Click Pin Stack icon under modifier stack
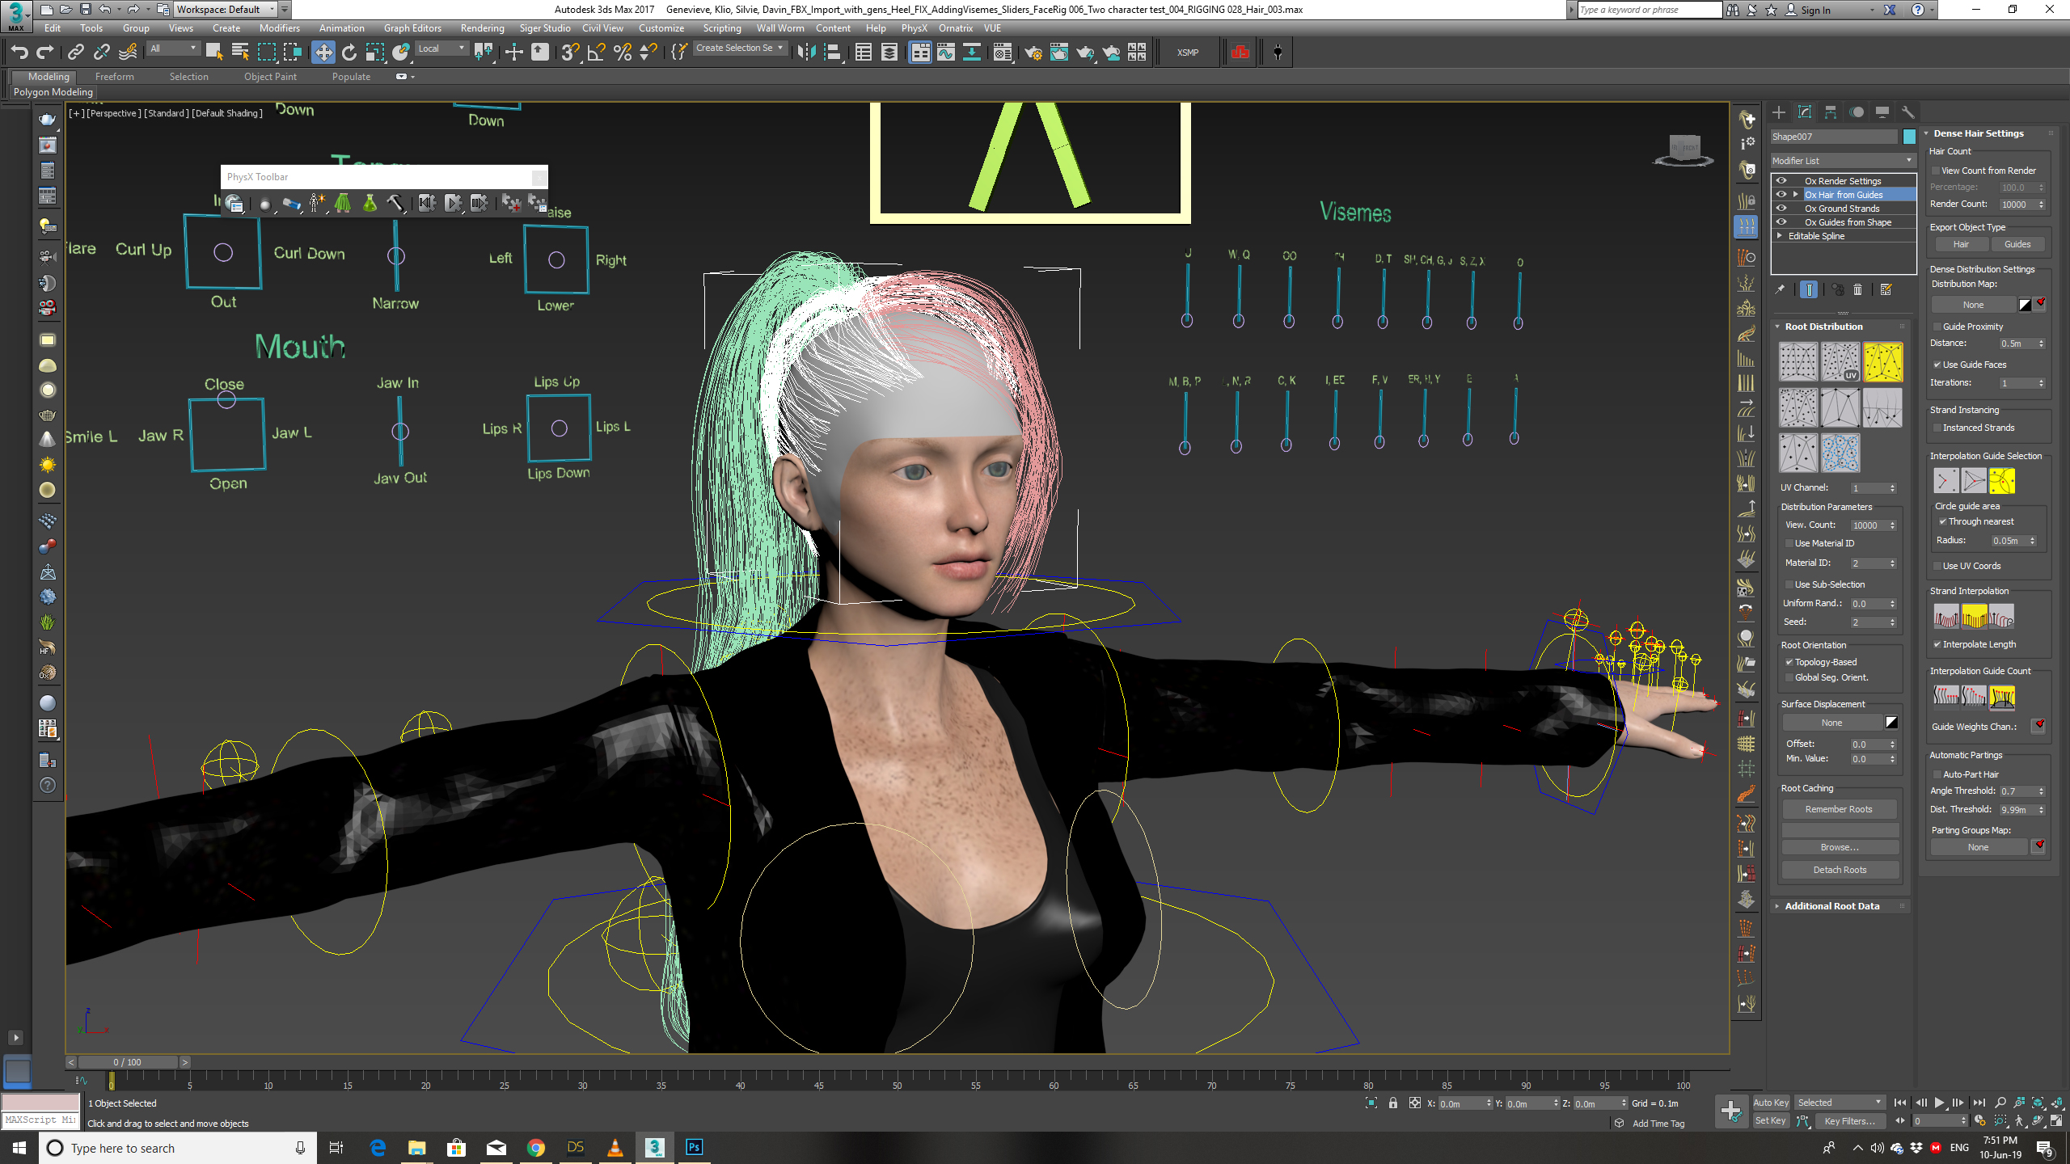Screen dimensions: 2070x1164 (x=1780, y=289)
